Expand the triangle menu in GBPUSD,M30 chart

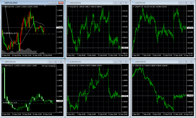(3, 7)
